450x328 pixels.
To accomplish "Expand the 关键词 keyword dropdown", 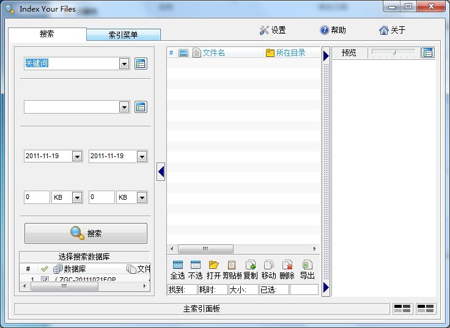I will click(124, 64).
